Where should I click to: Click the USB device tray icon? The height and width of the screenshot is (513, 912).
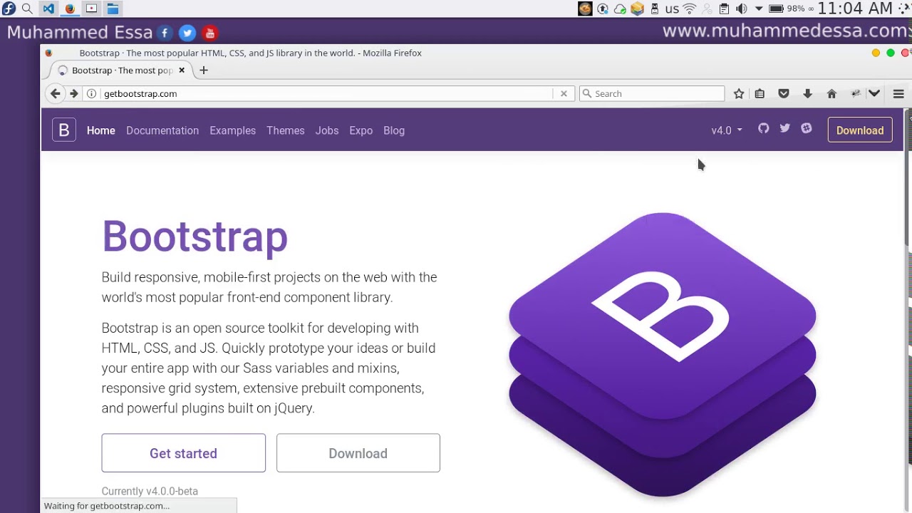pyautogui.click(x=655, y=9)
